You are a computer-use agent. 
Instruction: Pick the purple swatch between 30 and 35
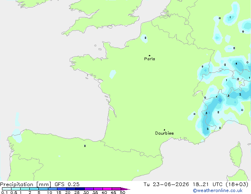tap(89, 189)
